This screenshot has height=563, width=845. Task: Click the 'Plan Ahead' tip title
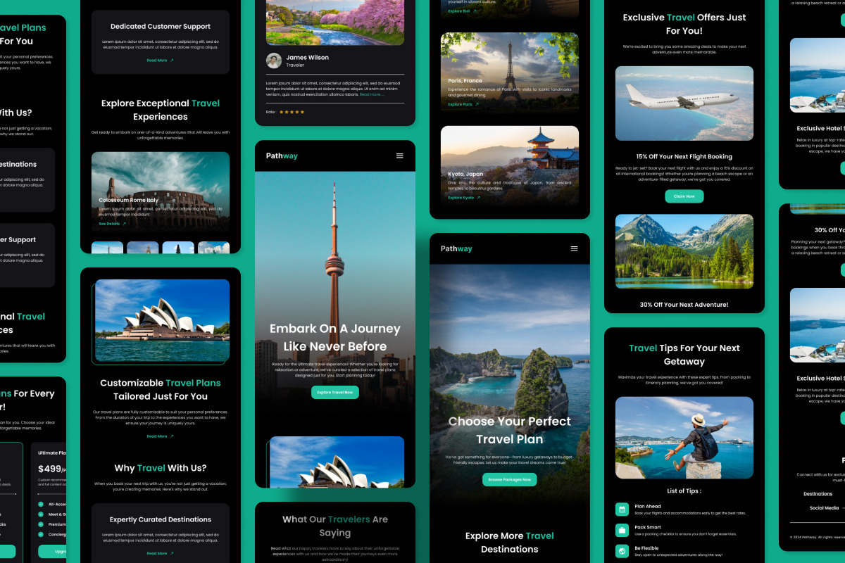[x=648, y=506]
